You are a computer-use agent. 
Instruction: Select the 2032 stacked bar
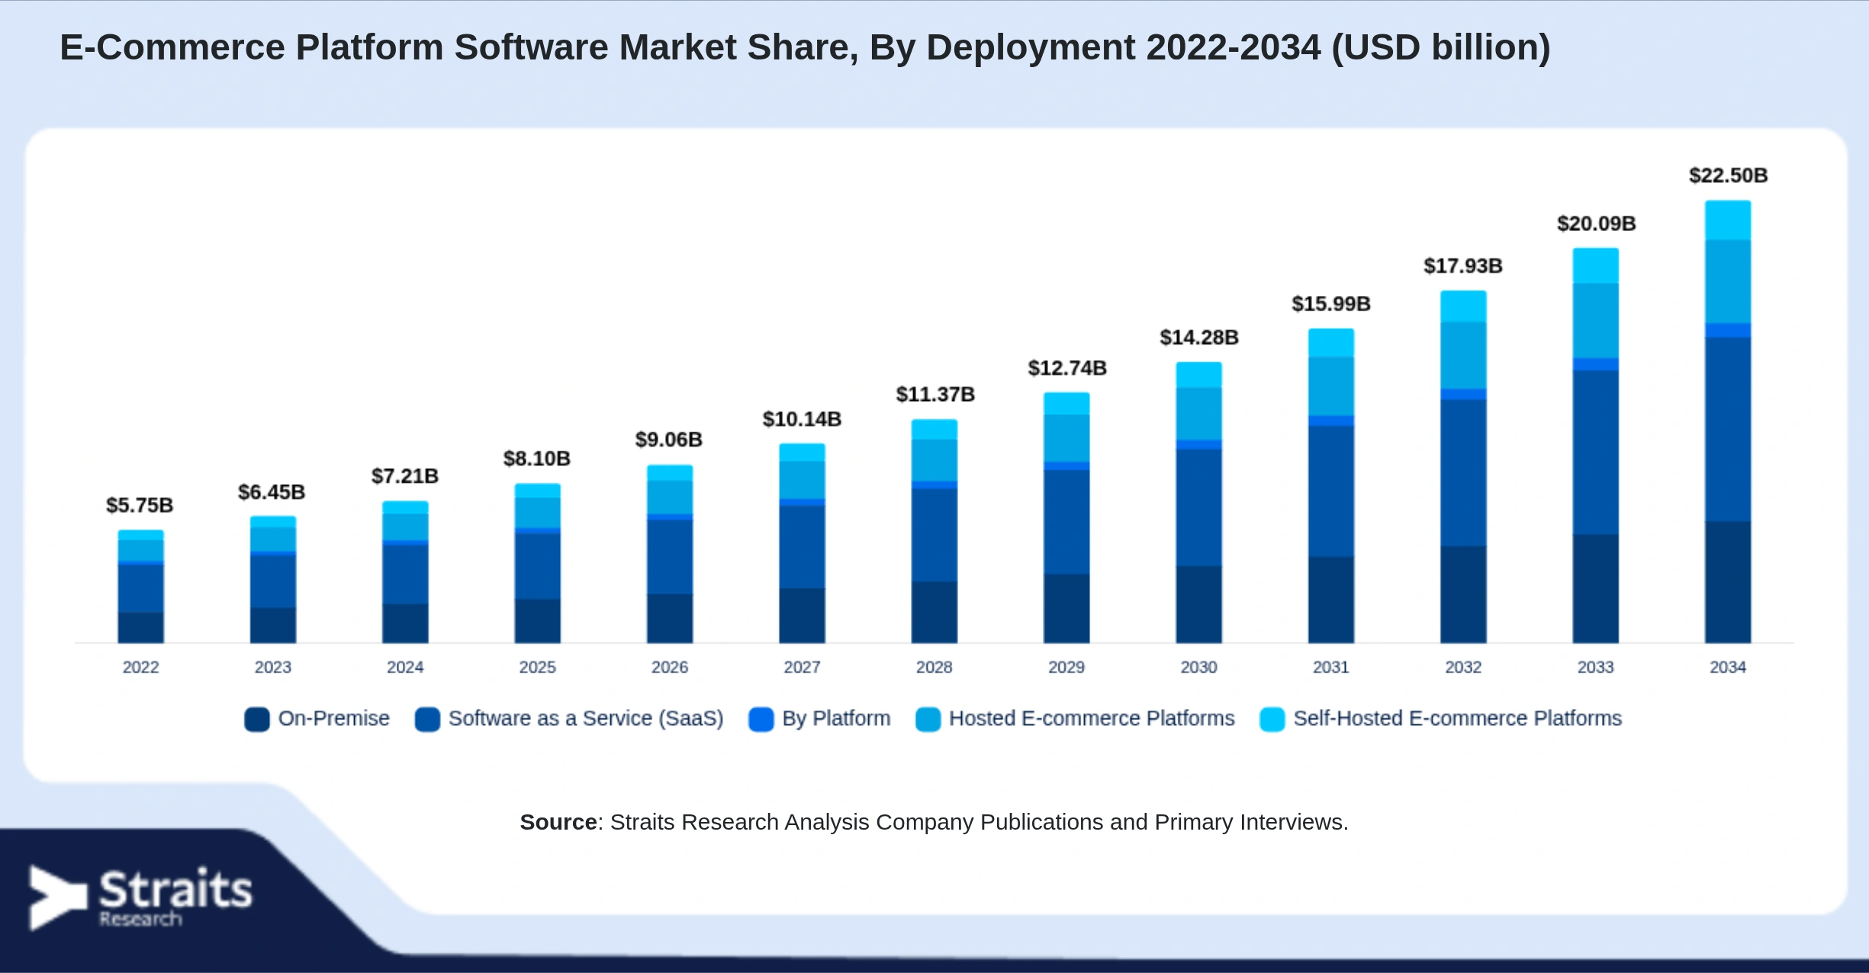pos(1463,467)
